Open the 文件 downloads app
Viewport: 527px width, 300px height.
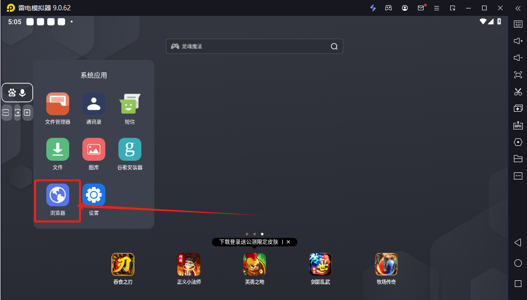coord(58,150)
